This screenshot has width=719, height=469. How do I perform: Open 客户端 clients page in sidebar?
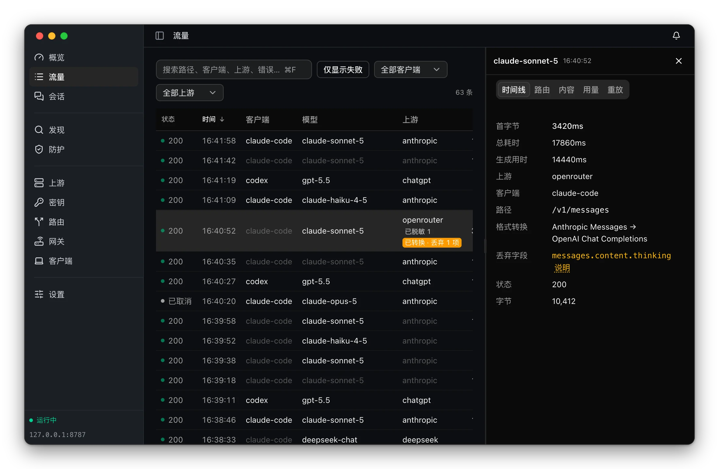[x=83, y=261]
